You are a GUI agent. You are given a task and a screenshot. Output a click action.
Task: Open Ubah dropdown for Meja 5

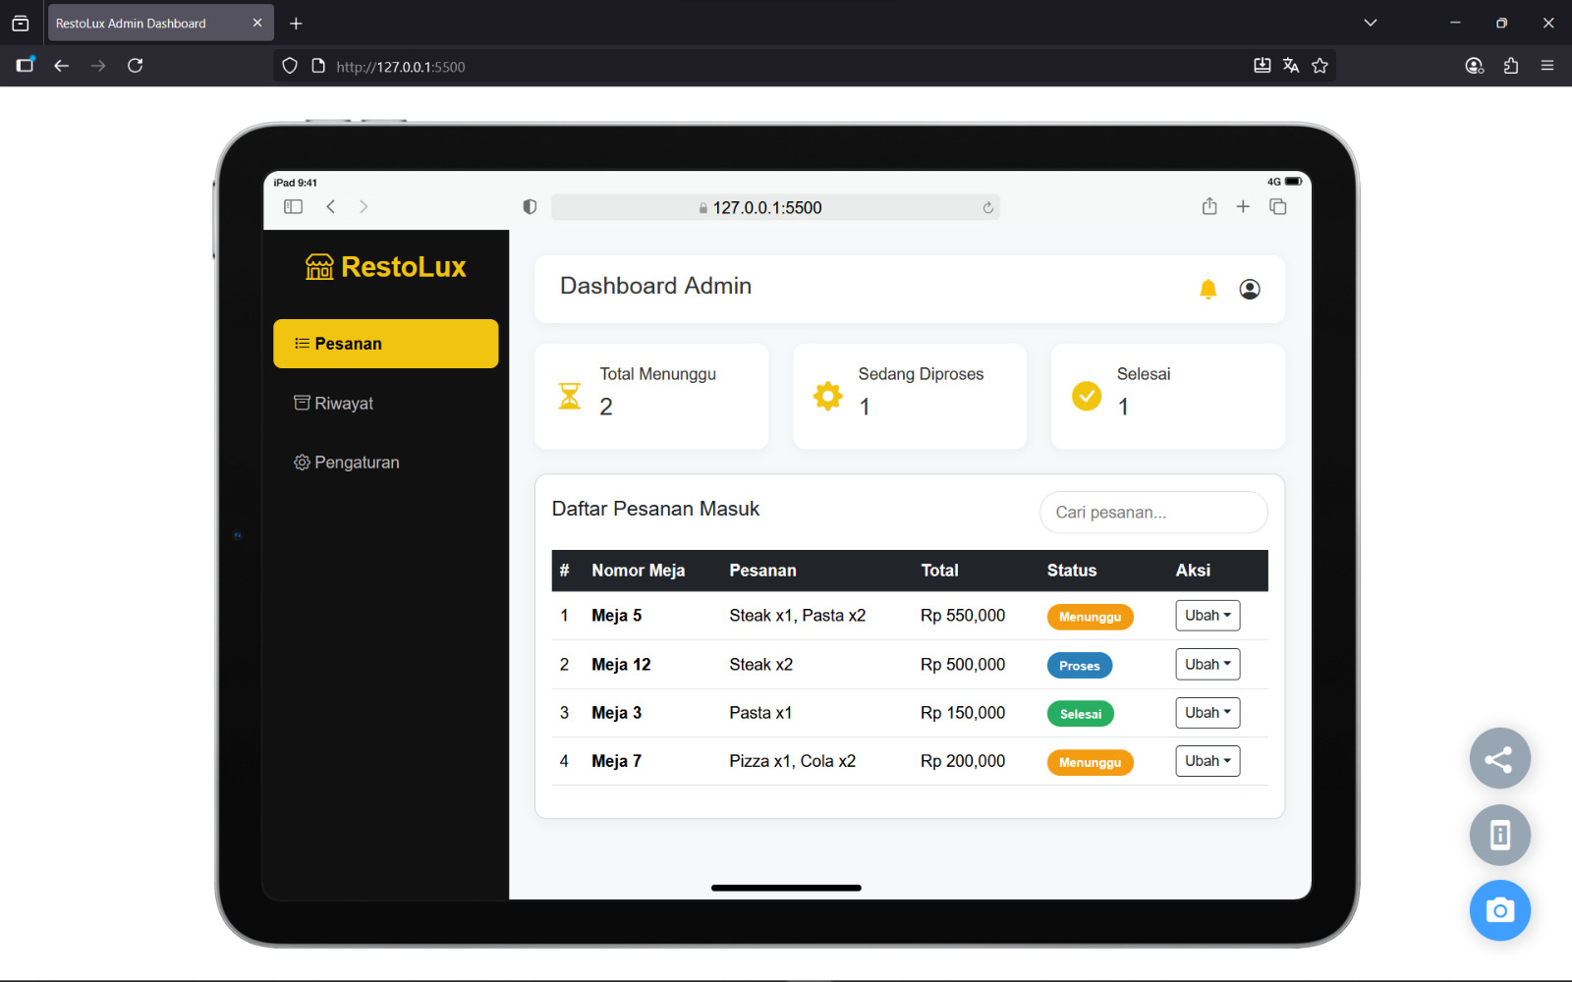click(1207, 616)
